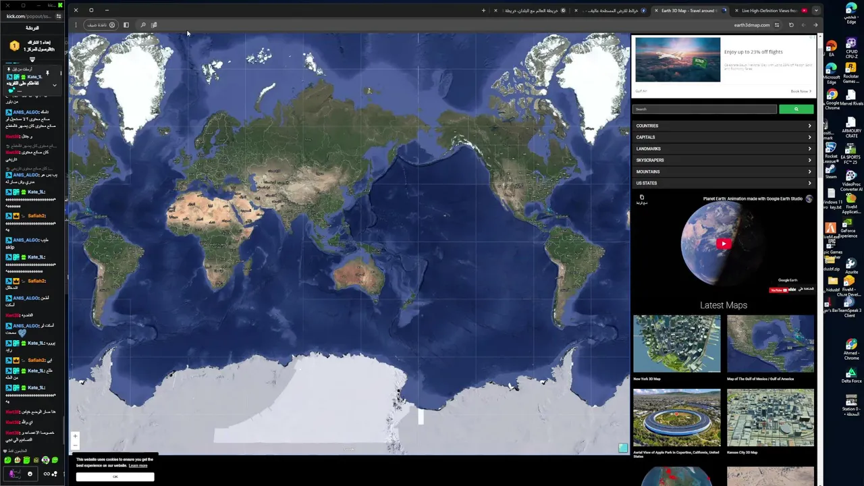Click the teal icon at the map's bottom right
Image resolution: width=864 pixels, height=486 pixels.
point(622,448)
